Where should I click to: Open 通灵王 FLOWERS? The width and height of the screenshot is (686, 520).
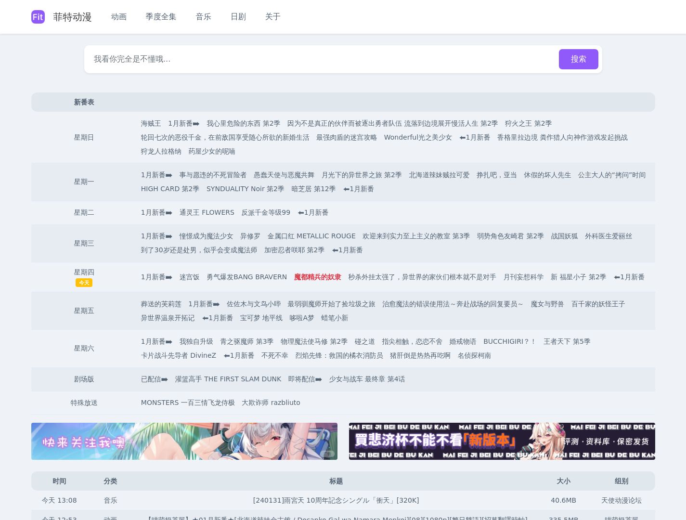coord(207,213)
